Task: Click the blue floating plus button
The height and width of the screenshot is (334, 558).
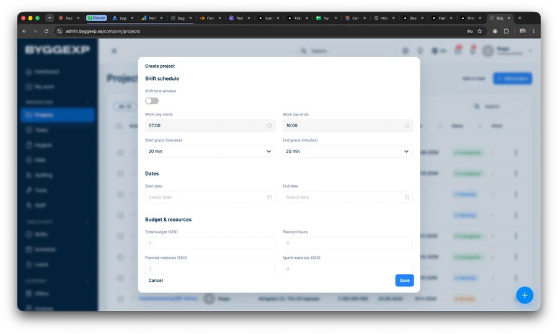Action: pyautogui.click(x=525, y=295)
